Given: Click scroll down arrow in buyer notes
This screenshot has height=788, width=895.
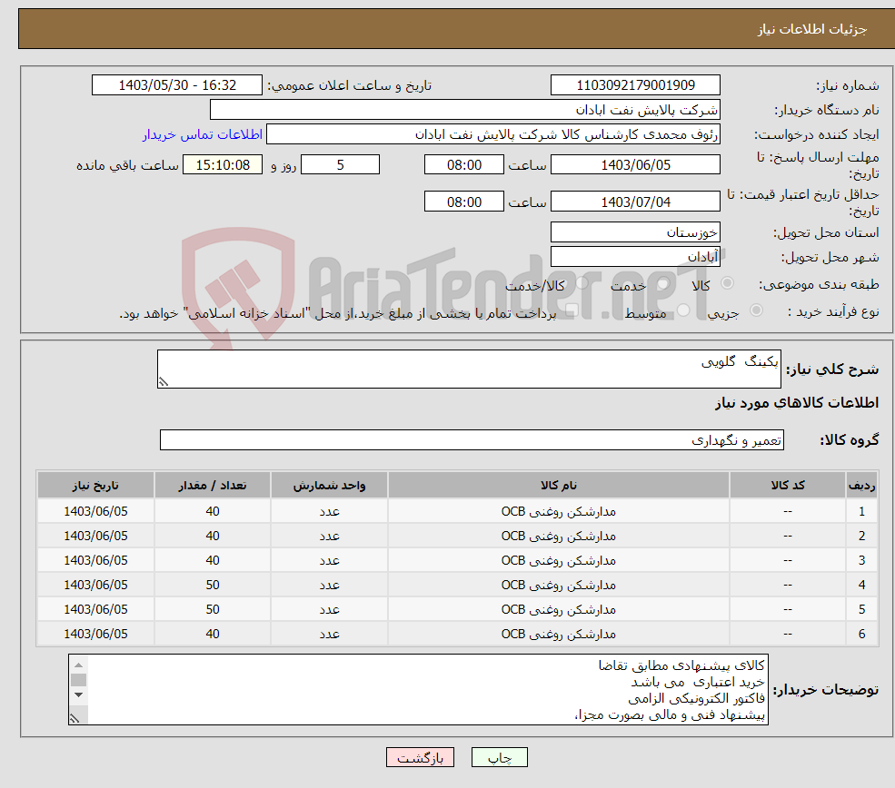Looking at the screenshot, I should pos(79,695).
